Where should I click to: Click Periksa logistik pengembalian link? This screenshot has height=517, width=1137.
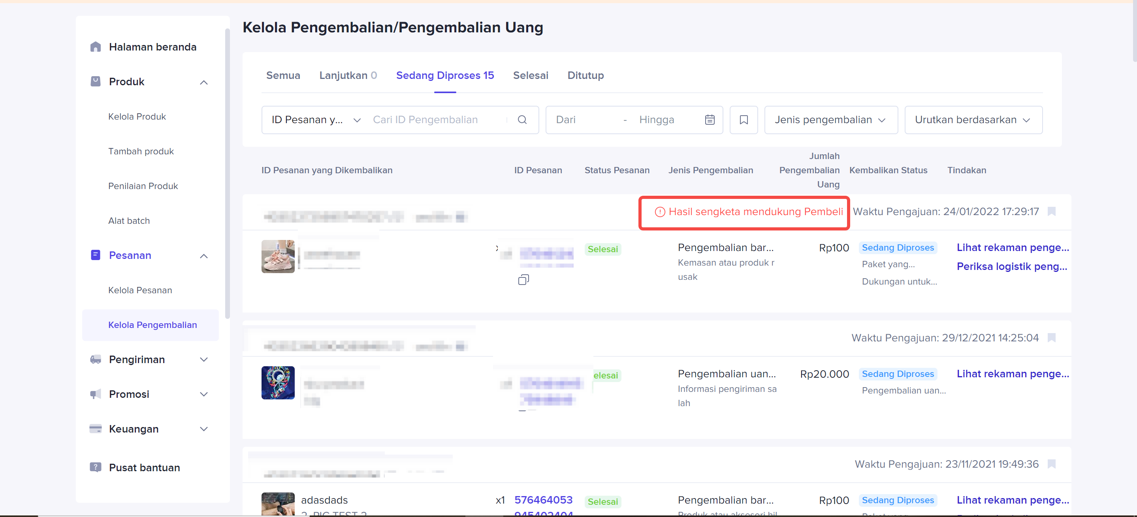pyautogui.click(x=1011, y=267)
